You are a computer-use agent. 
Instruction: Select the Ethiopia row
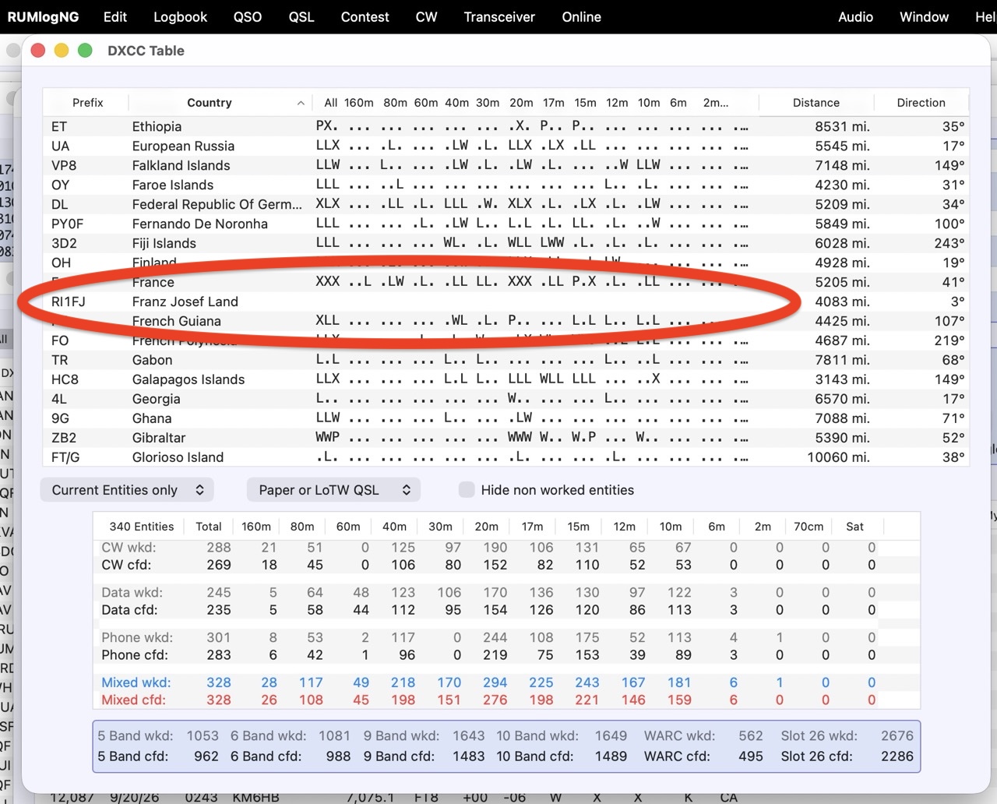click(506, 126)
